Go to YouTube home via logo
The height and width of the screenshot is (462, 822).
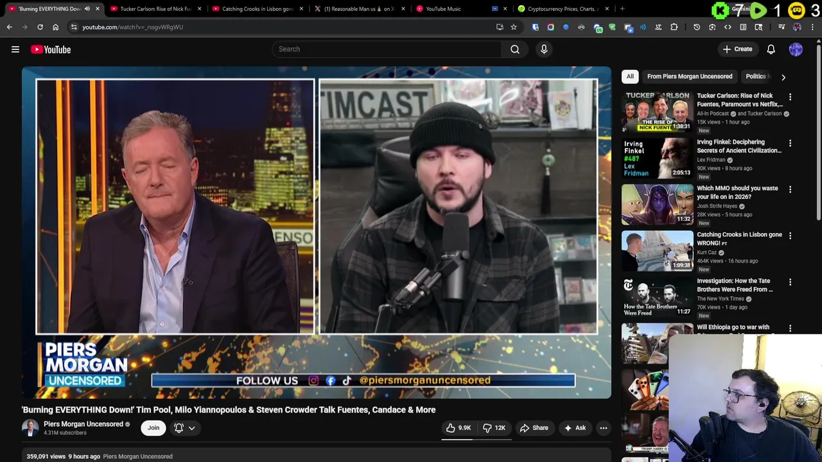(x=51, y=49)
